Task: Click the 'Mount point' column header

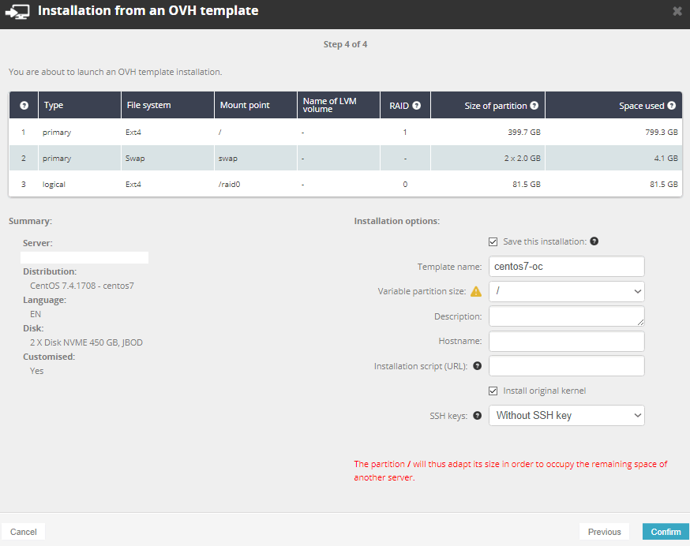Action: click(x=256, y=105)
